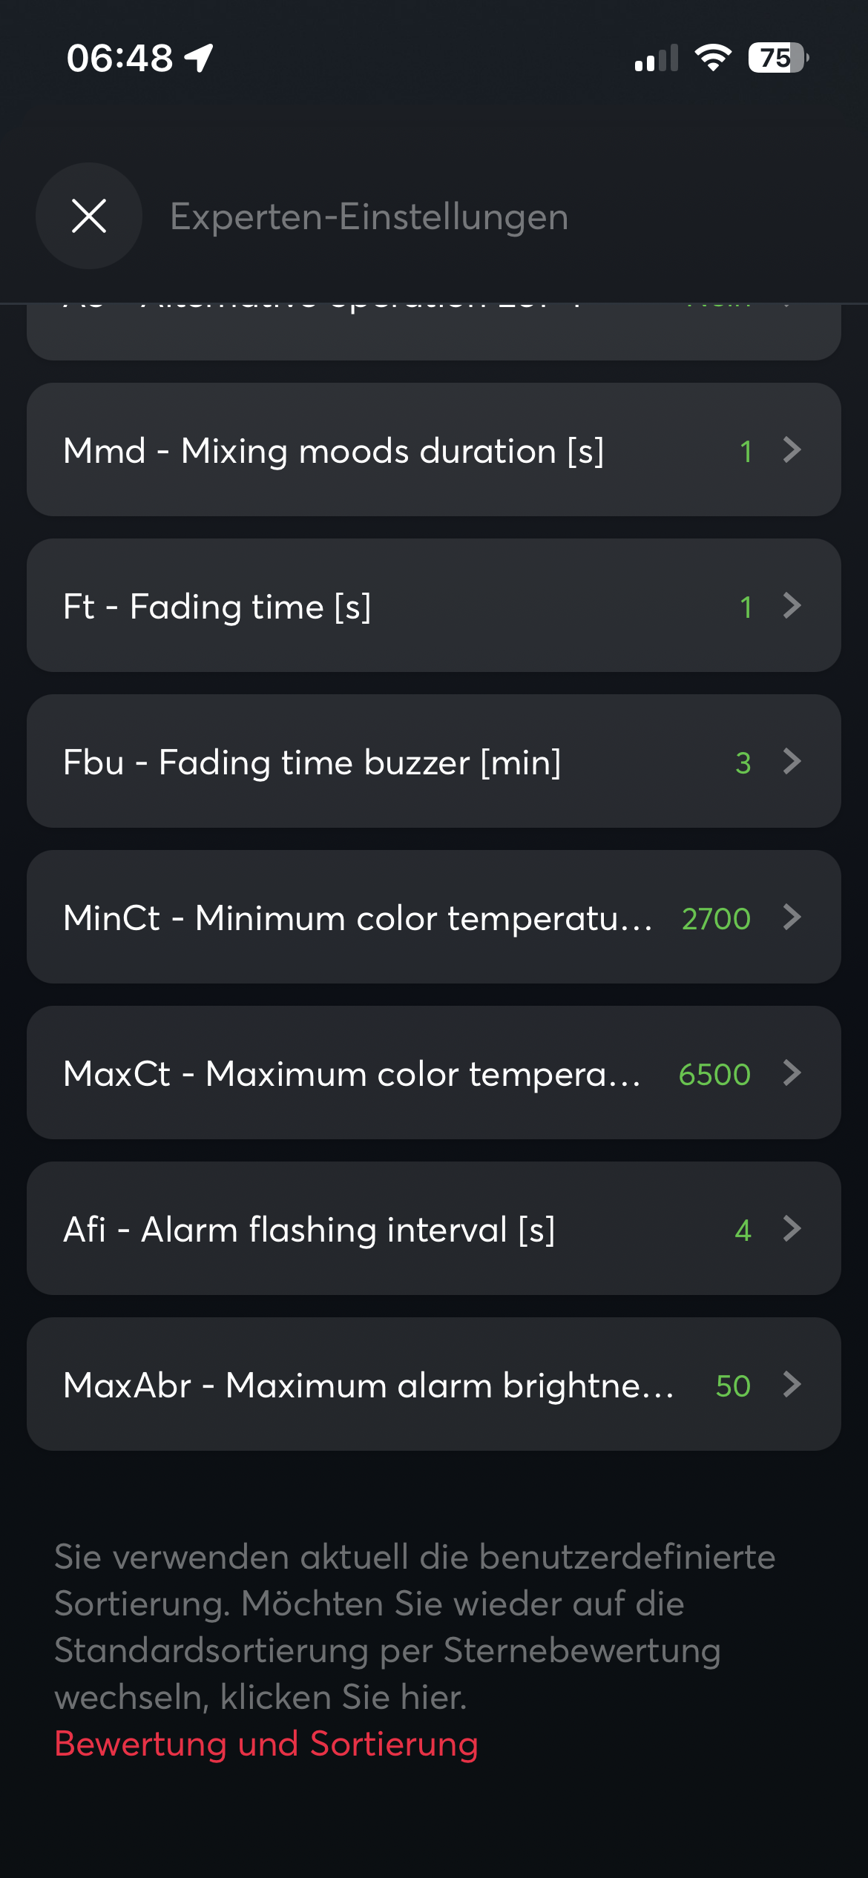This screenshot has width=868, height=1878.
Task: Open Fbu - Fading time buzzer entry
Action: 312,762
